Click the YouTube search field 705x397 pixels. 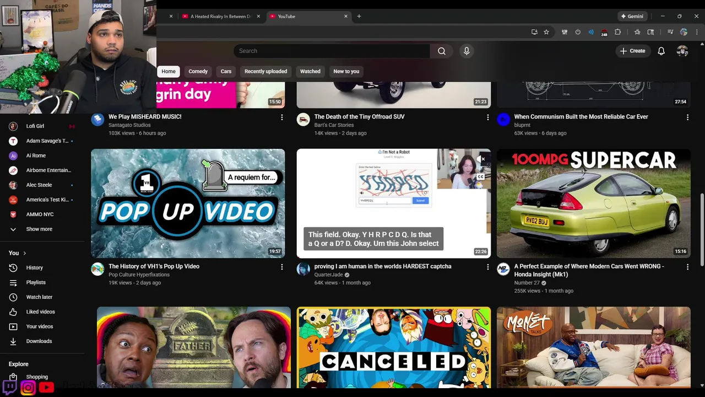332,51
